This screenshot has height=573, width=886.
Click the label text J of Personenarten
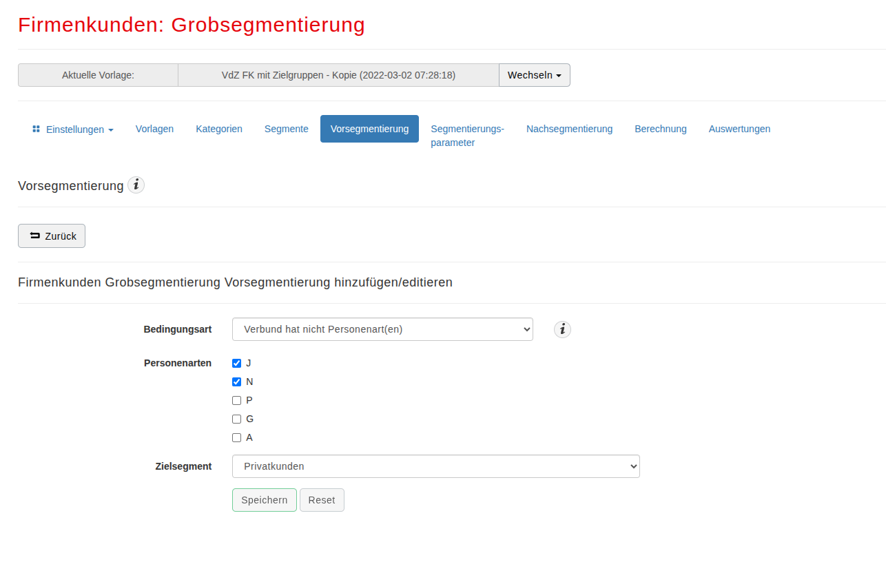click(249, 363)
